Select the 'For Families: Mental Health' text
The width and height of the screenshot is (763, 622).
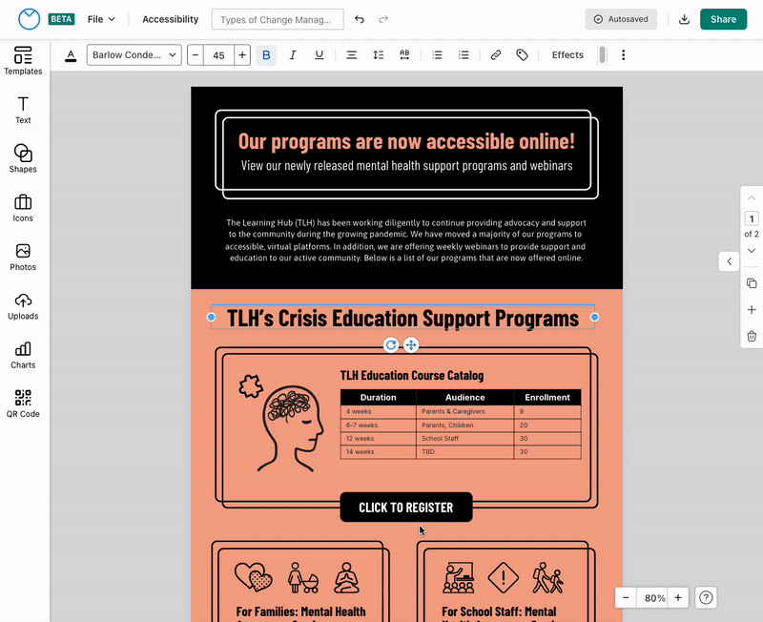[x=300, y=612]
